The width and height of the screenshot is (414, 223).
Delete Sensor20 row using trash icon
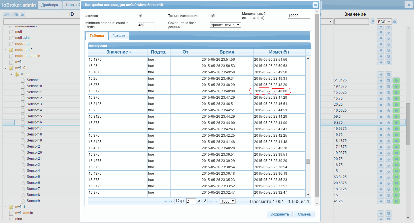(x=388, y=153)
